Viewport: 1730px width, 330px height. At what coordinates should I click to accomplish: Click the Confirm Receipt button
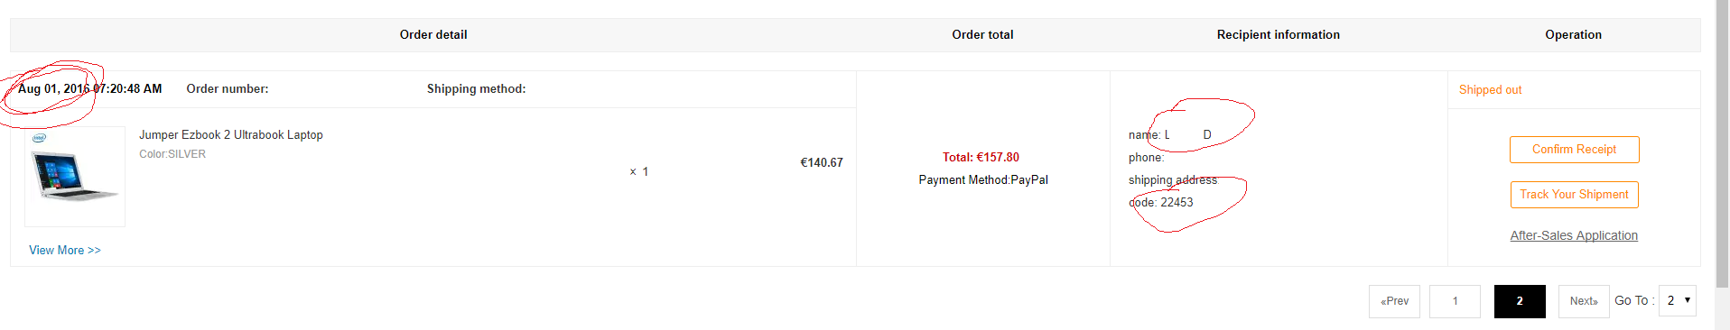pos(1574,150)
